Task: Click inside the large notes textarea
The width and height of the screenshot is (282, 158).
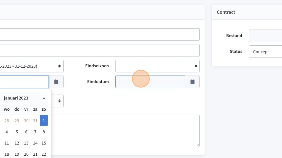Action: tap(125, 131)
